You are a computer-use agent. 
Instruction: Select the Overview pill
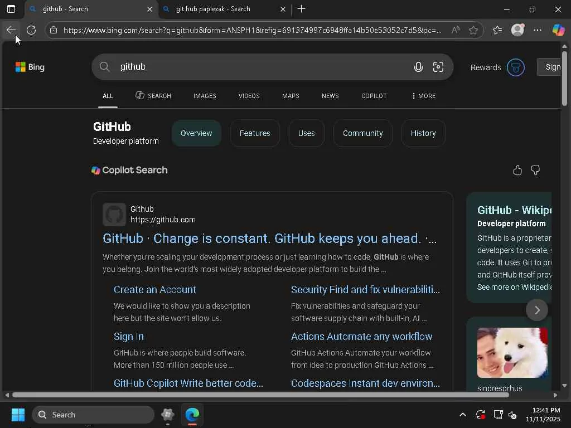(x=196, y=133)
